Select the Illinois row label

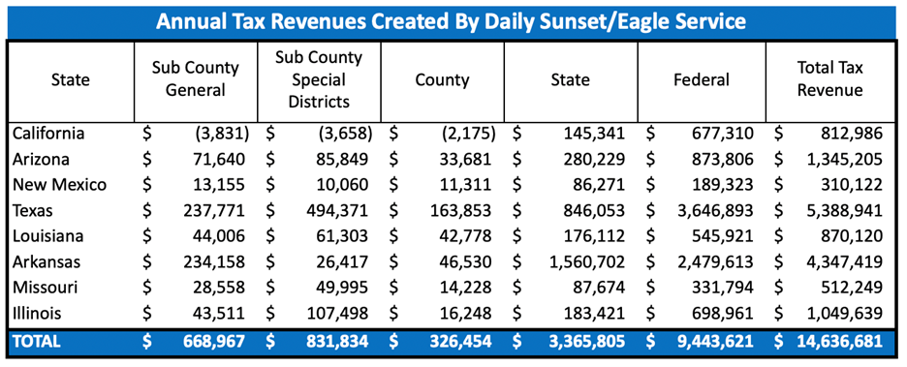pyautogui.click(x=37, y=314)
